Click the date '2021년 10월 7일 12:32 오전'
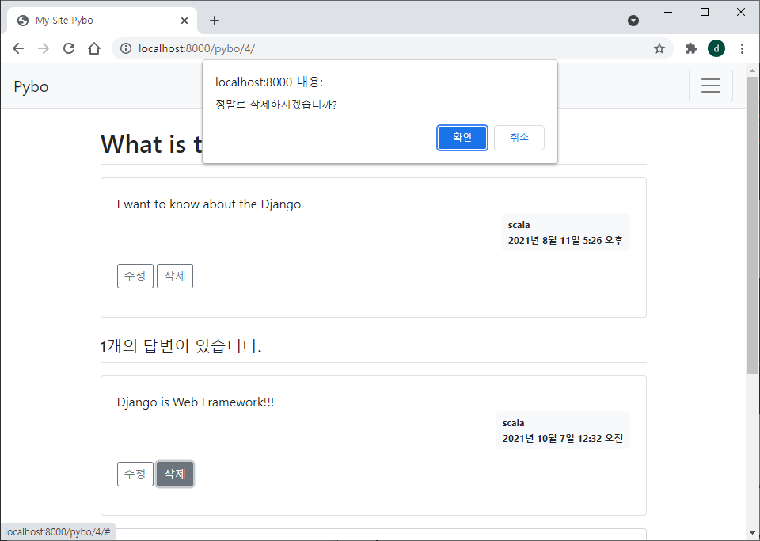The image size is (760, 541). click(563, 438)
